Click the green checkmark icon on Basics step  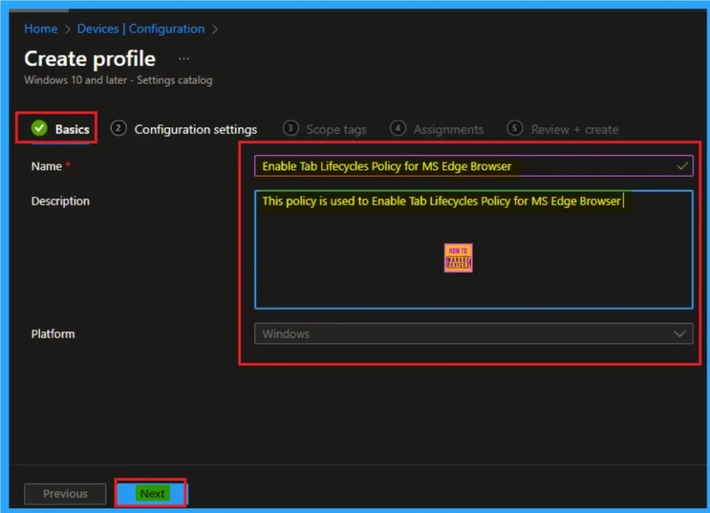pyautogui.click(x=40, y=128)
